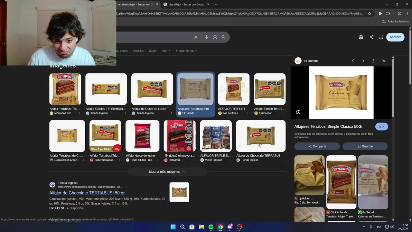Open Google quick settings gear

pyautogui.click(x=361, y=37)
